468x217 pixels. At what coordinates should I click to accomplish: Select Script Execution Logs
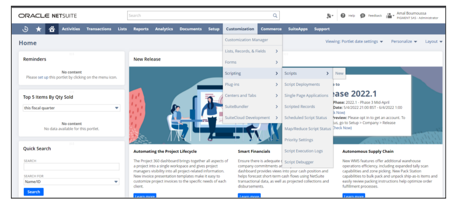click(x=308, y=151)
